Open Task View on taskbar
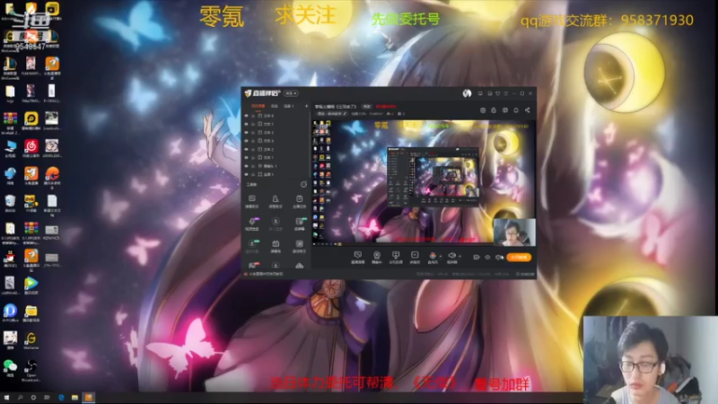 click(47, 398)
